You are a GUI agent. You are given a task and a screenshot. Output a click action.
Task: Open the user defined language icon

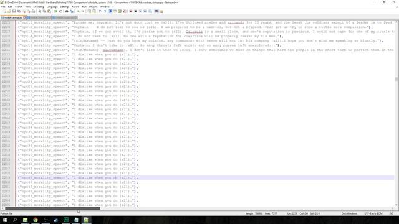[115, 11]
